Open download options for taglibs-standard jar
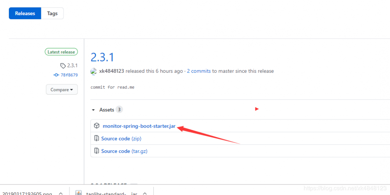 145,193
